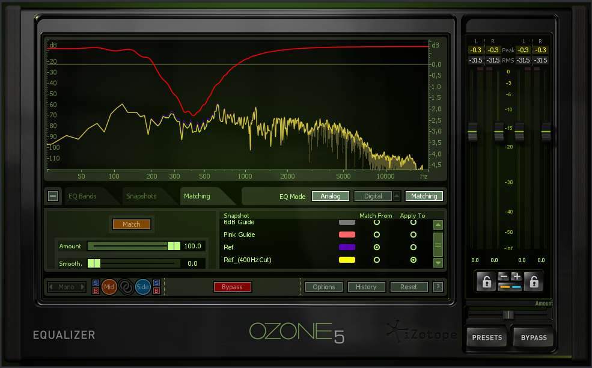The width and height of the screenshot is (592, 368).
Task: Click the minus icon between the locks
Action: pyautogui.click(x=504, y=277)
